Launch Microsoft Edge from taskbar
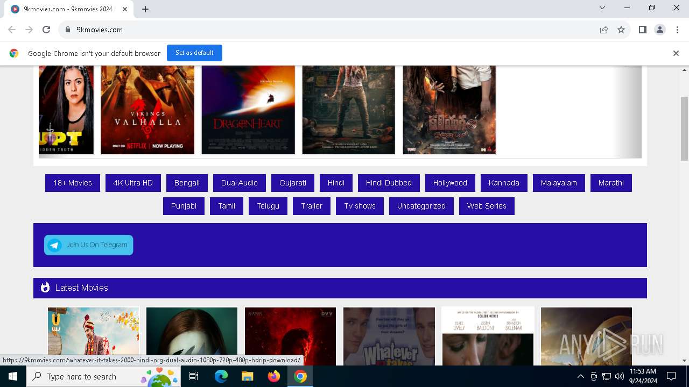689x387 pixels. point(221,376)
